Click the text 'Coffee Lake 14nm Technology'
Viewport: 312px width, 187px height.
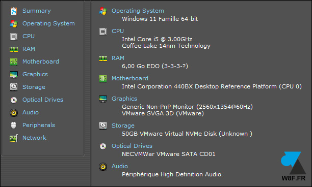166,46
